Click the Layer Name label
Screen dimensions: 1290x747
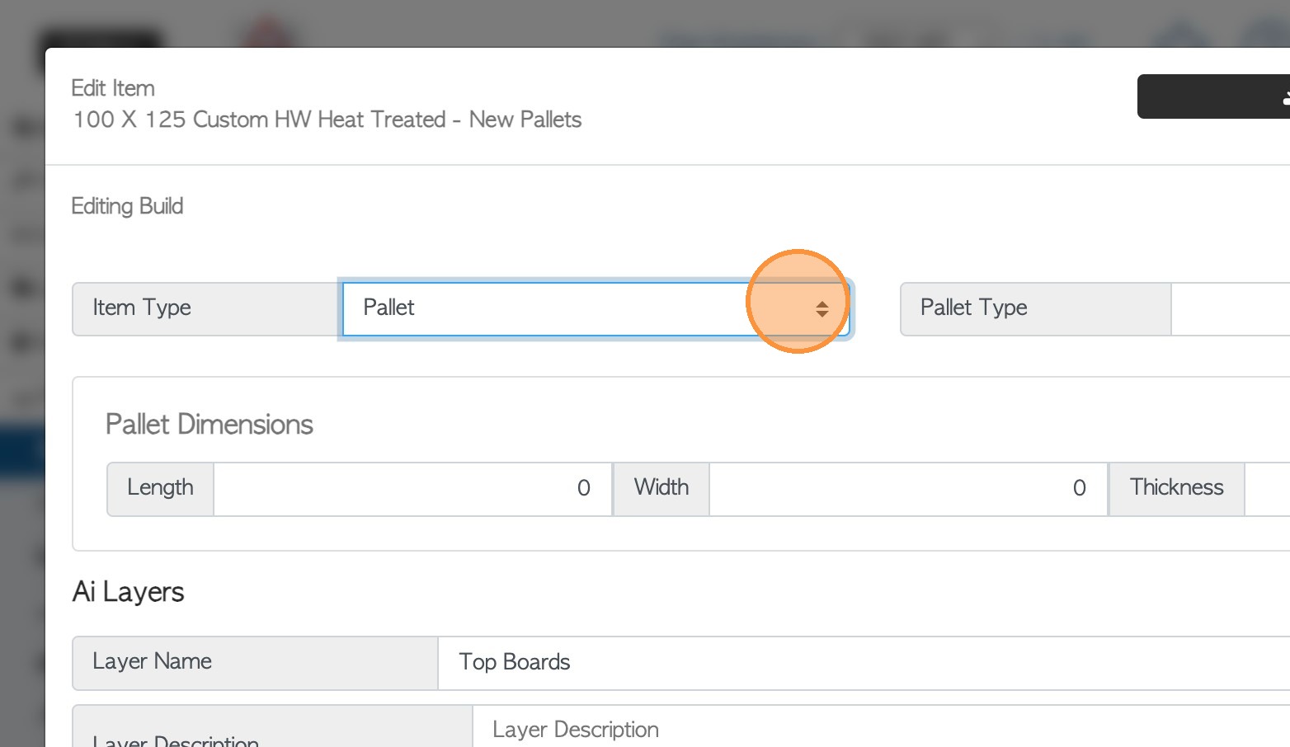(153, 662)
